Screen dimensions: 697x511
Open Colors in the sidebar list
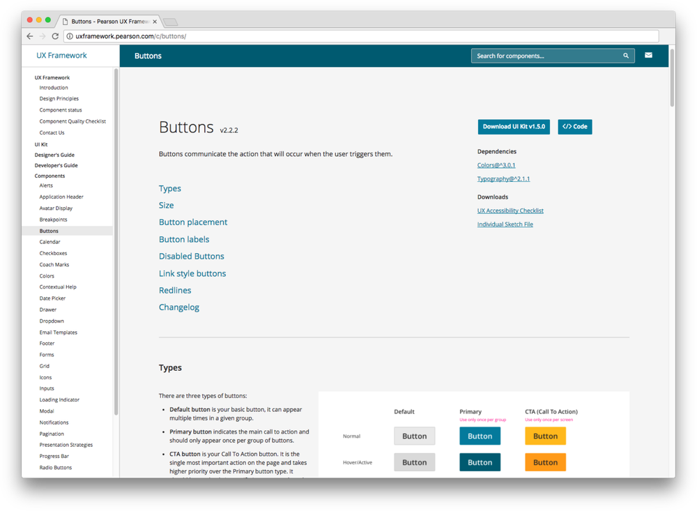point(47,276)
